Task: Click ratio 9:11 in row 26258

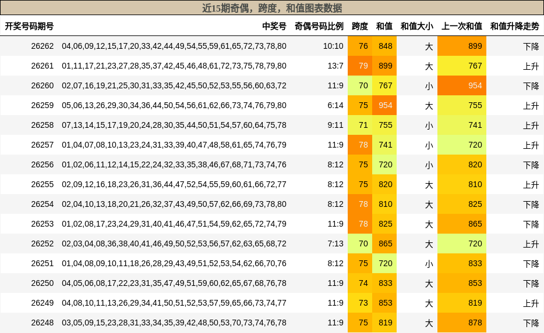Action: 335,125
